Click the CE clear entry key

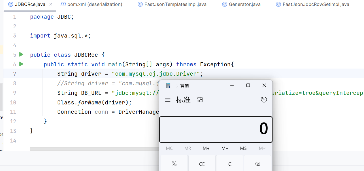click(202, 164)
